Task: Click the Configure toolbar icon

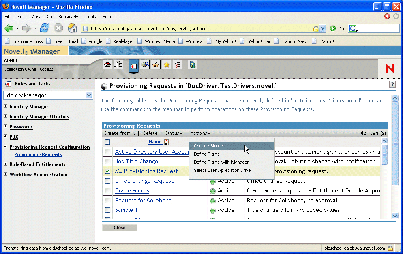Action: tap(156, 65)
